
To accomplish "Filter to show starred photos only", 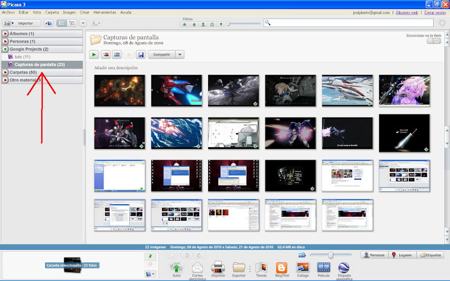I will pyautogui.click(x=184, y=25).
